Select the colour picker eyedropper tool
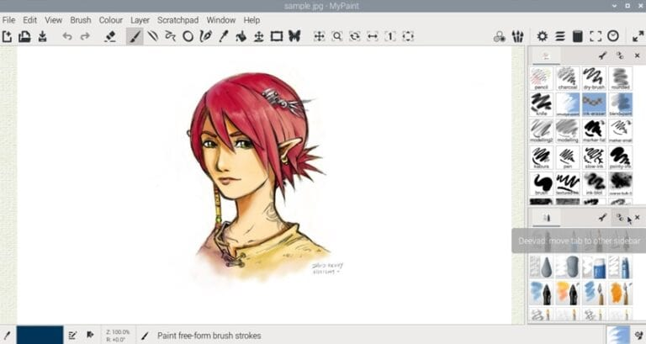 223,36
